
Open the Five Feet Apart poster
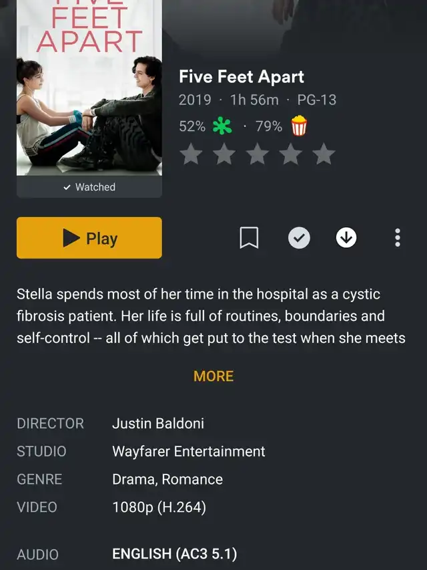click(x=89, y=88)
